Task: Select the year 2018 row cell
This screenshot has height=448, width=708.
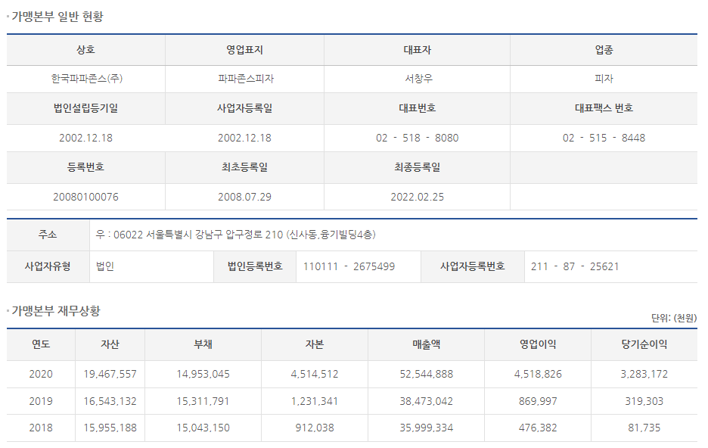Action: [x=41, y=428]
